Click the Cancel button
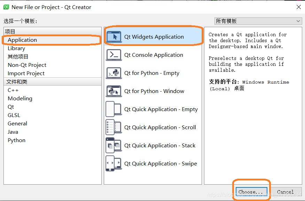Screen dimensions: 305x201 point(285,192)
